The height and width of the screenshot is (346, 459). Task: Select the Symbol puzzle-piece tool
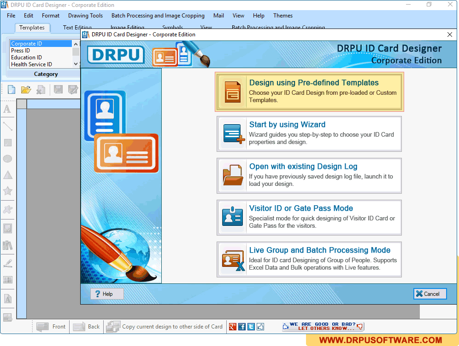[8, 209]
